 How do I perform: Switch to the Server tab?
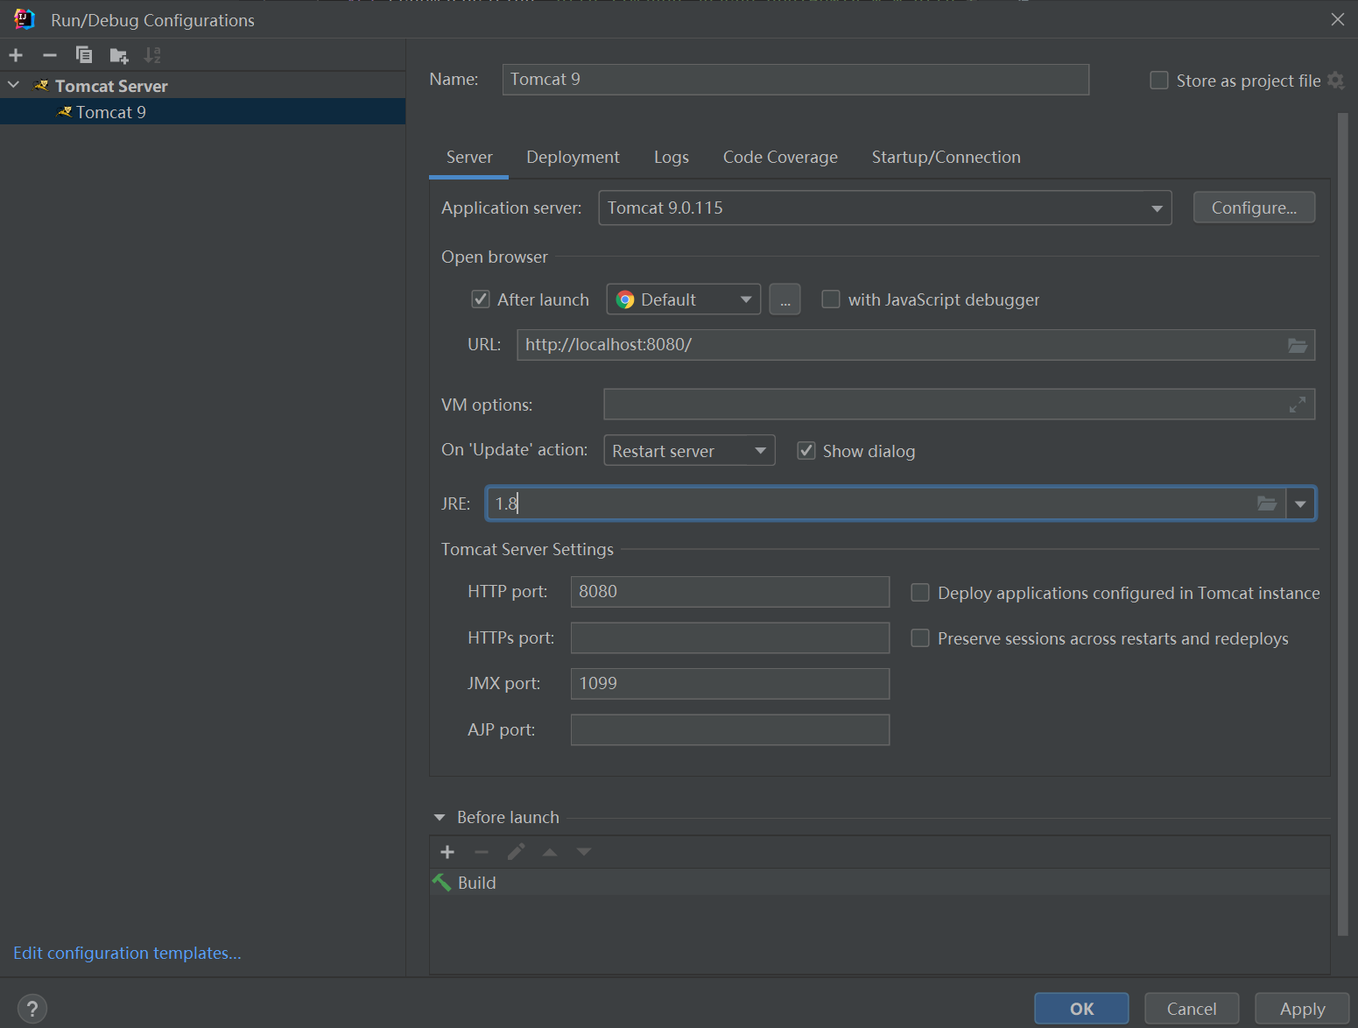tap(469, 158)
